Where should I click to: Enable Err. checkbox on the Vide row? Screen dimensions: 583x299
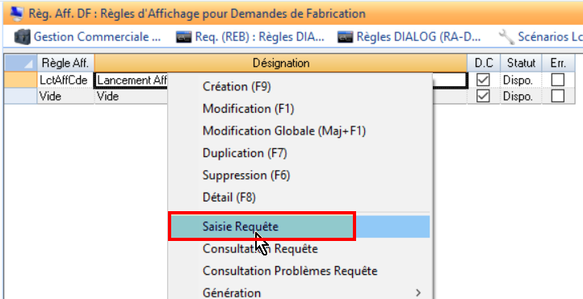click(558, 97)
